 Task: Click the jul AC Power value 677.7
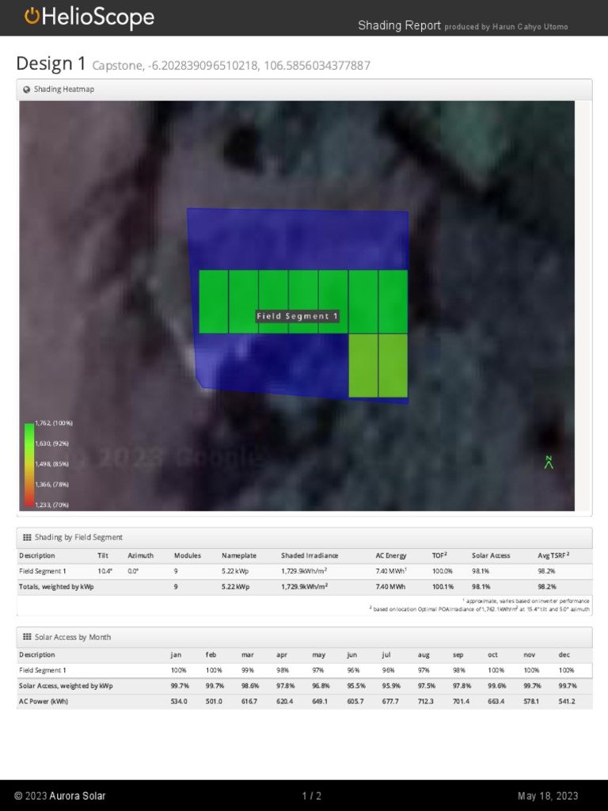pyautogui.click(x=389, y=702)
